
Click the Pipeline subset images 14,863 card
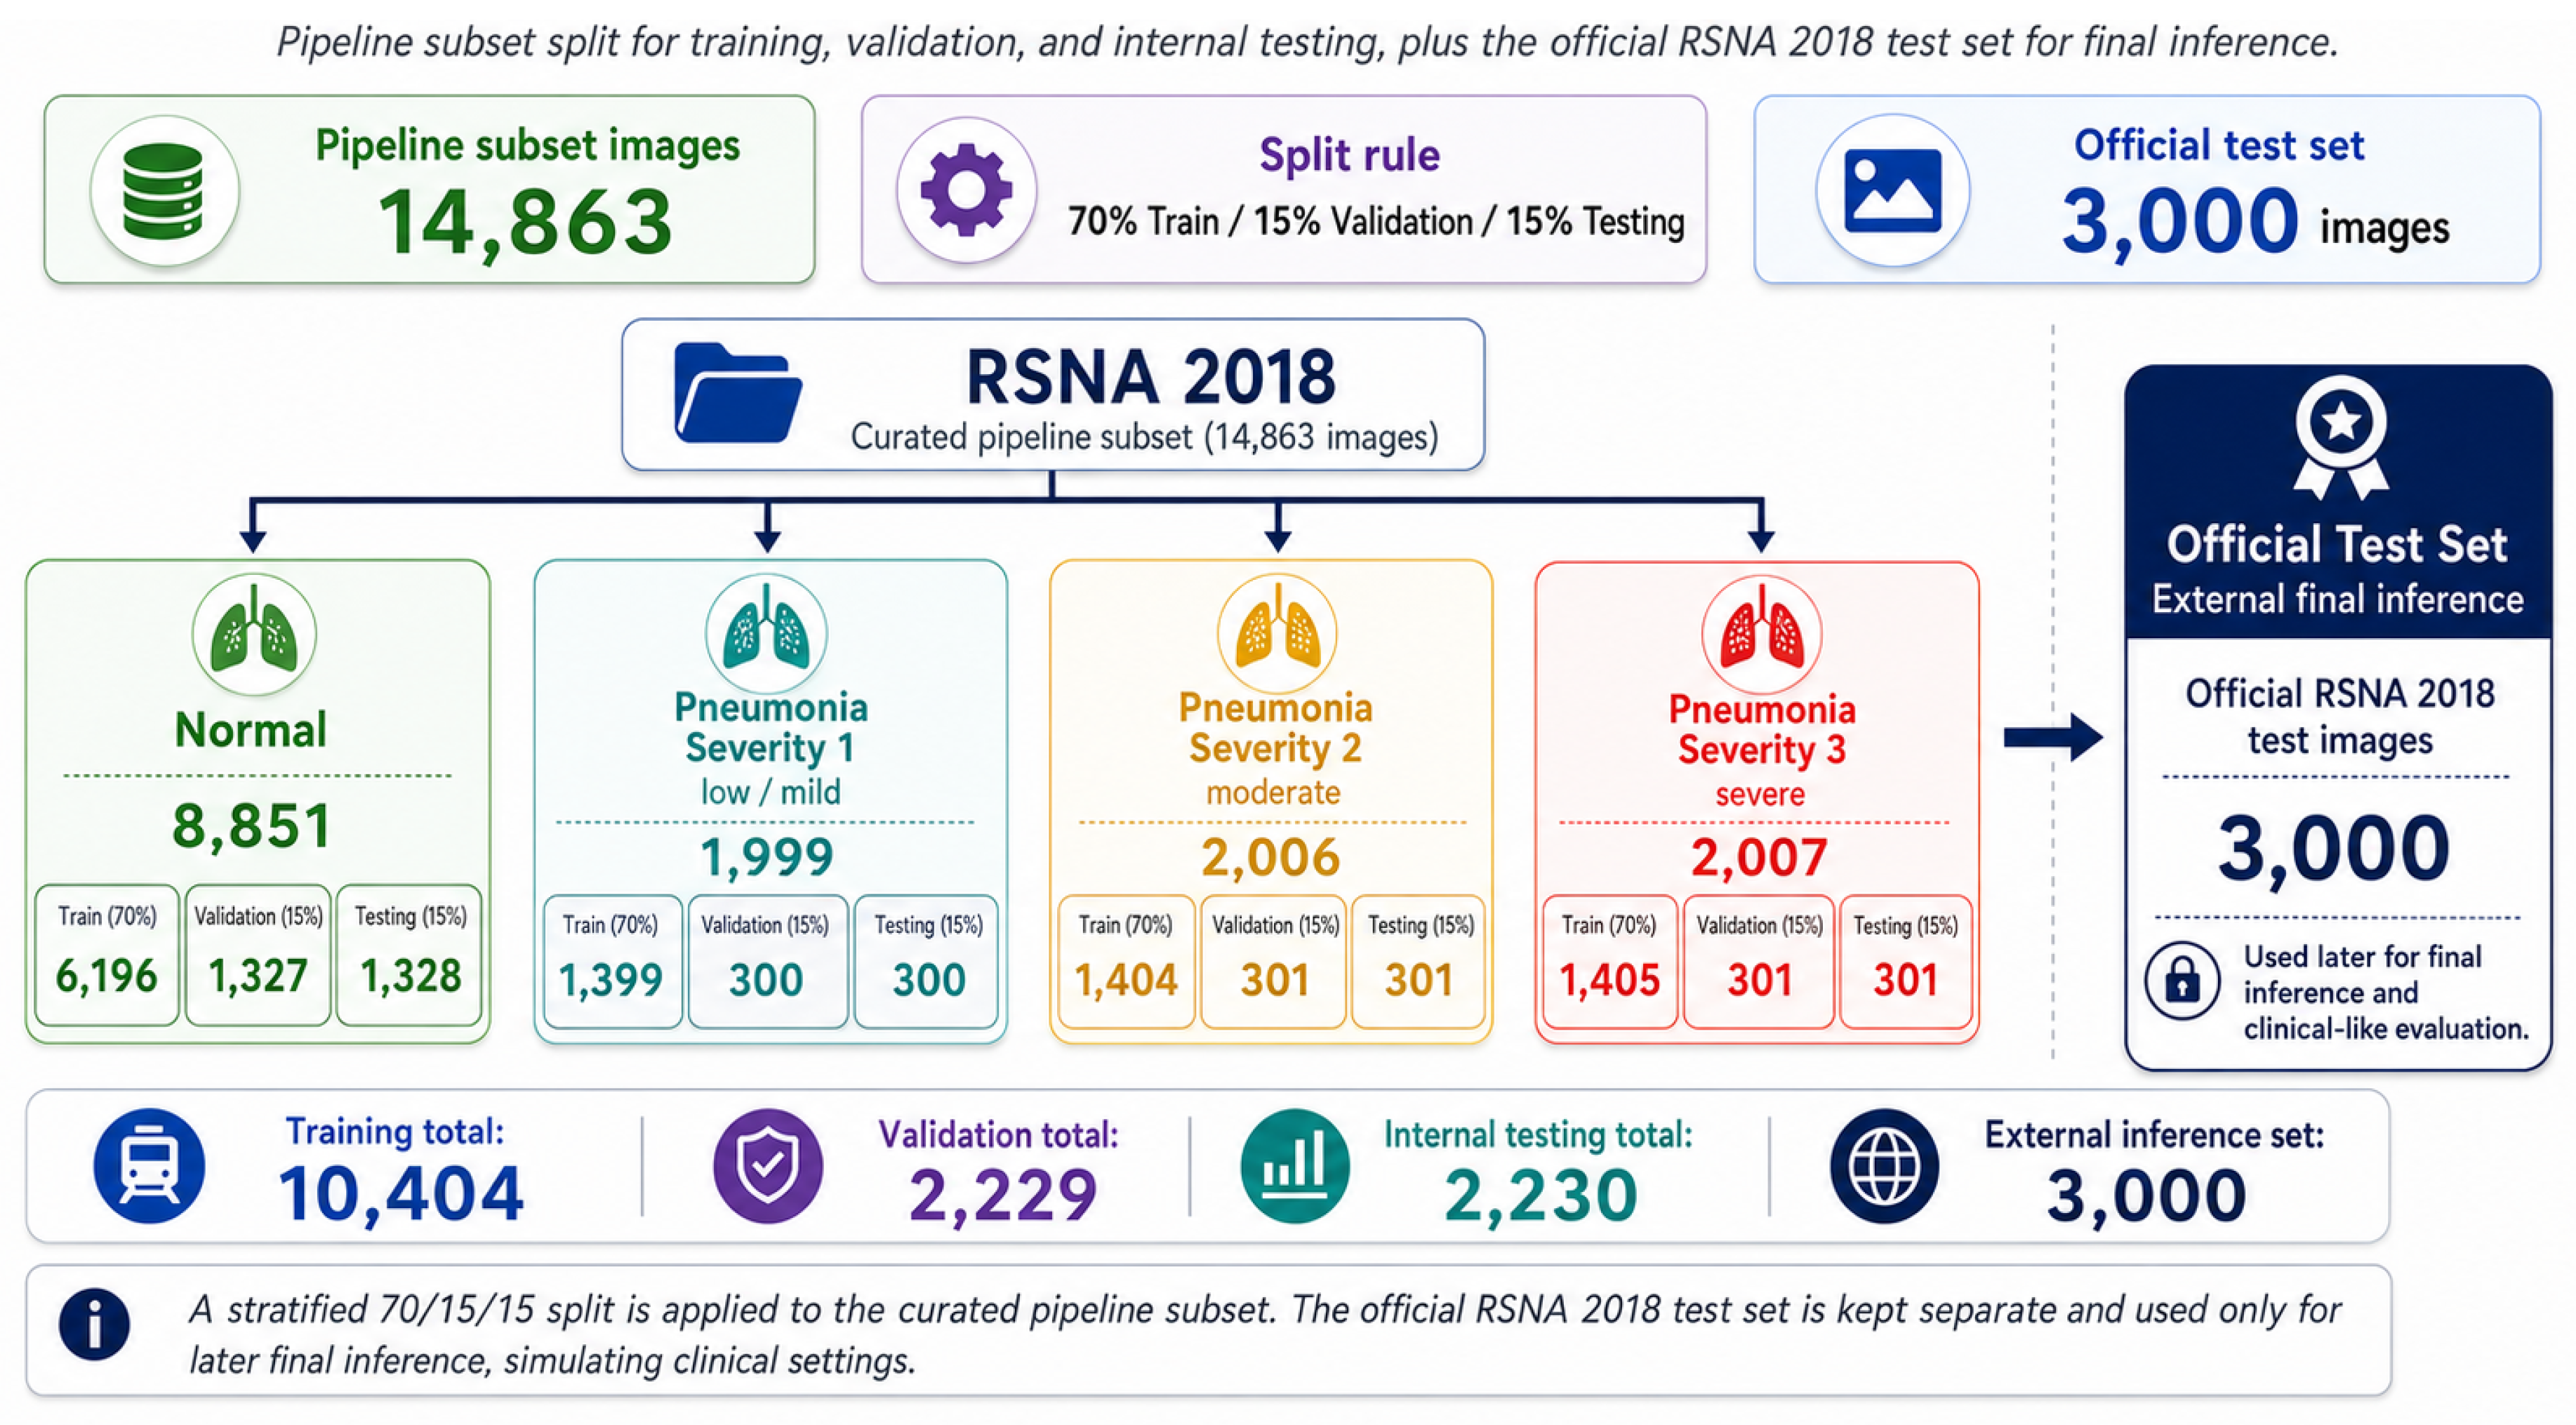[x=429, y=189]
